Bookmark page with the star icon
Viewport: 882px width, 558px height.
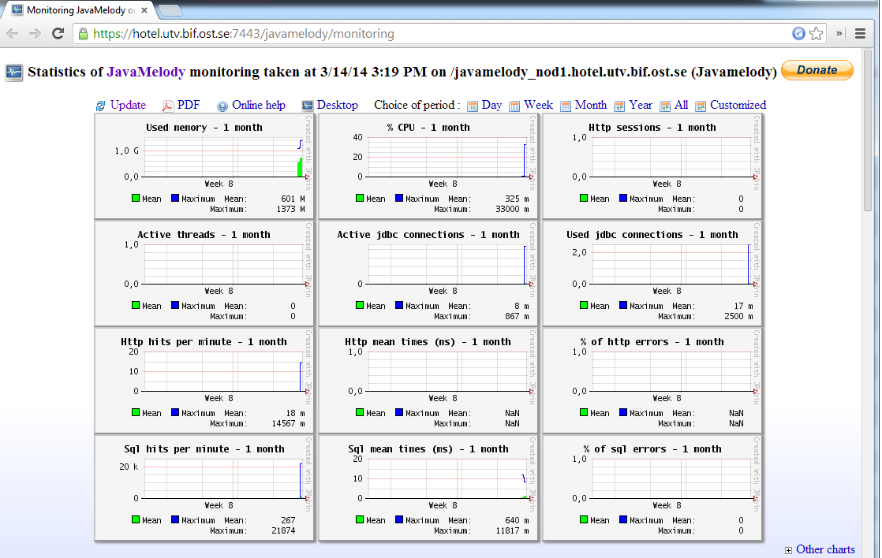tap(817, 34)
